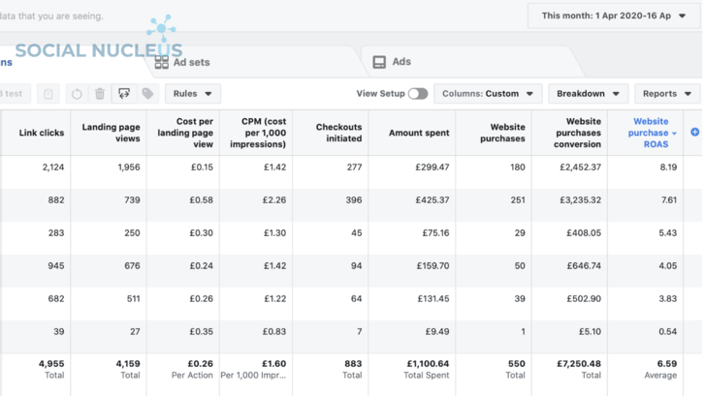The height and width of the screenshot is (396, 705).
Task: Open the Rules dropdown
Action: tap(192, 94)
